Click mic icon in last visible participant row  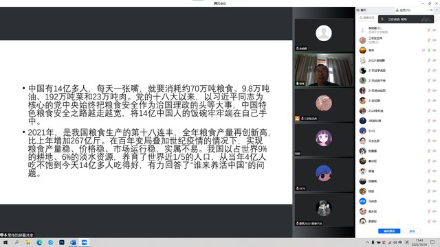(x=428, y=222)
